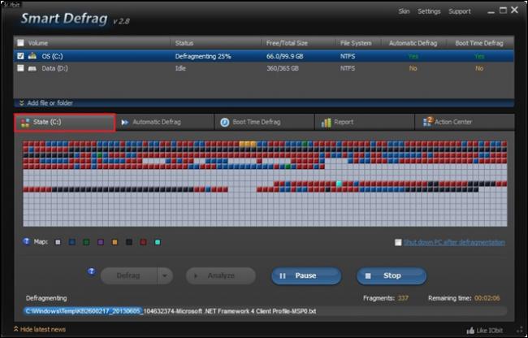Screen dimensions: 528x338
Task: Click the orange cluster in the disk map
Action: pyautogui.click(x=248, y=144)
